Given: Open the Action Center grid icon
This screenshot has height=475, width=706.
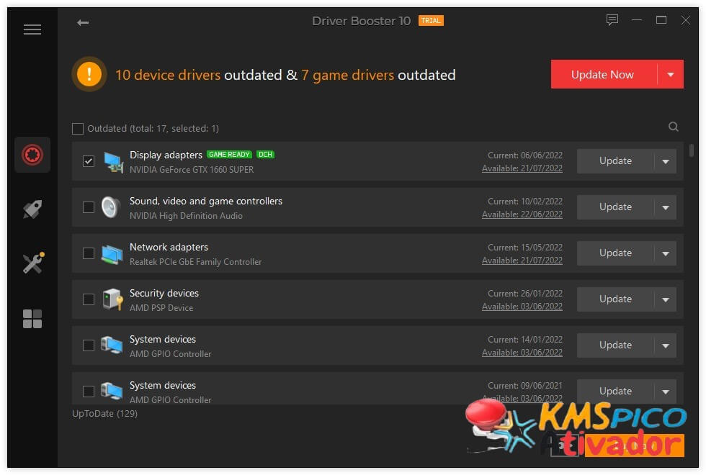Looking at the screenshot, I should click(32, 318).
